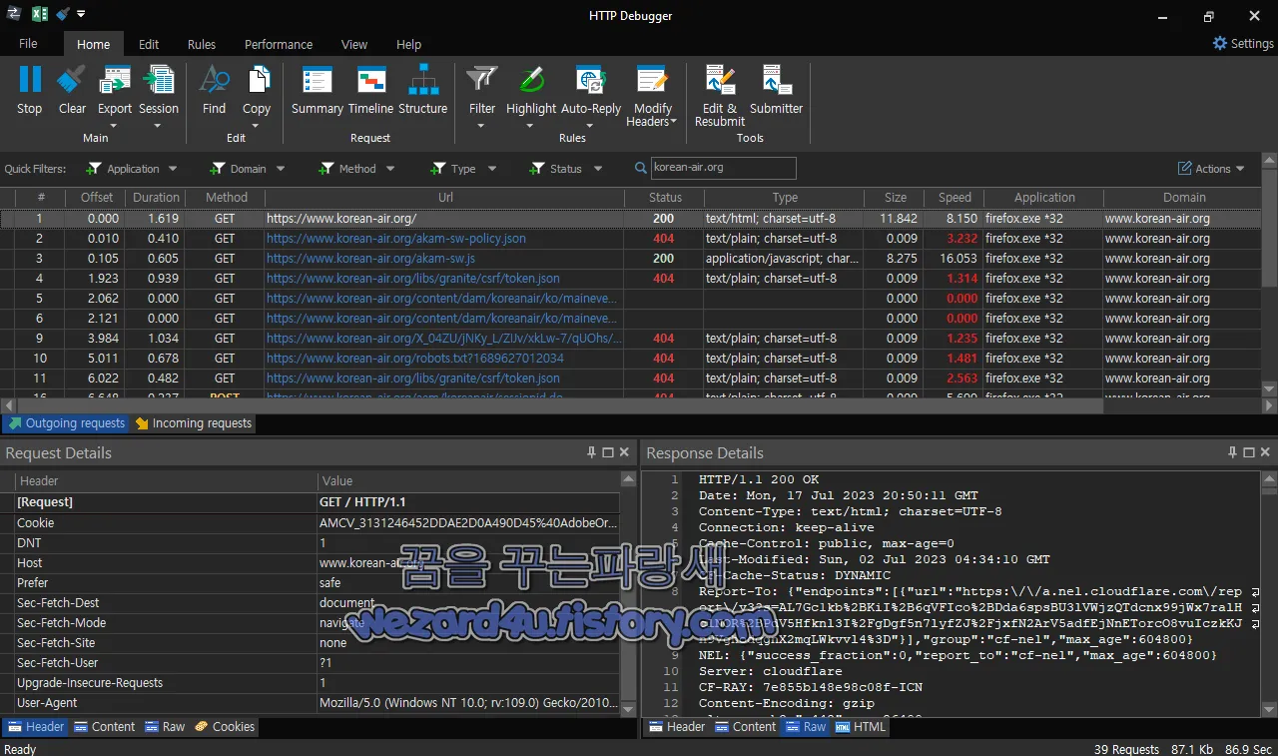
Task: Sort by the Size column header
Action: click(896, 198)
